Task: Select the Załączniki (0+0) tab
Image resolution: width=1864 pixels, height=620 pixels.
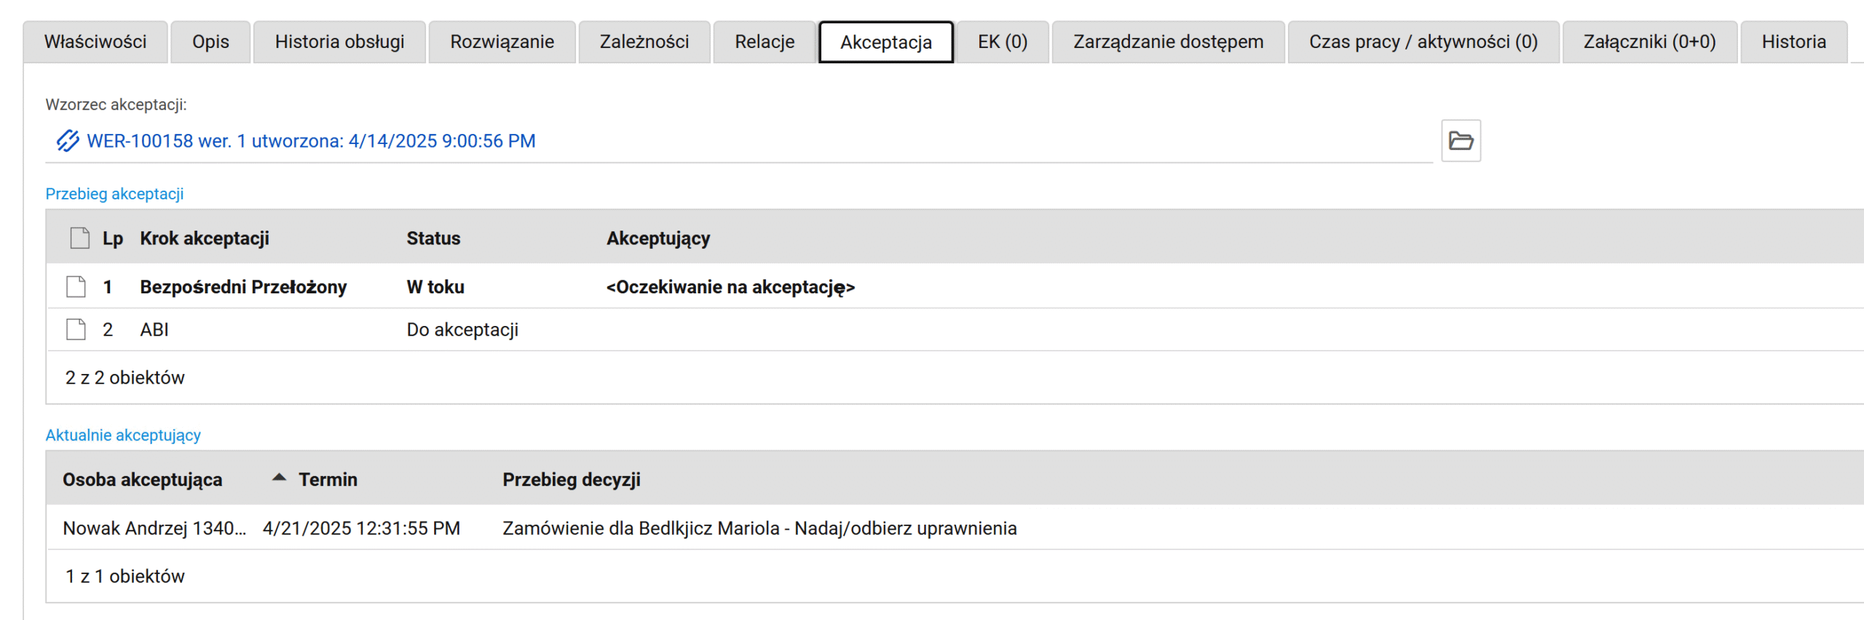Action: coord(1649,42)
